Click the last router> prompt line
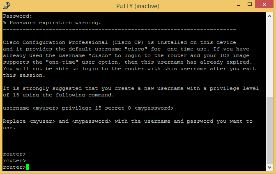Image resolution: width=276 pixels, height=174 pixels. point(14,167)
